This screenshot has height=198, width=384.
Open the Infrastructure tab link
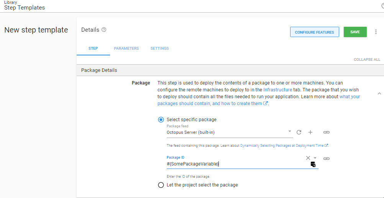pyautogui.click(x=278, y=89)
